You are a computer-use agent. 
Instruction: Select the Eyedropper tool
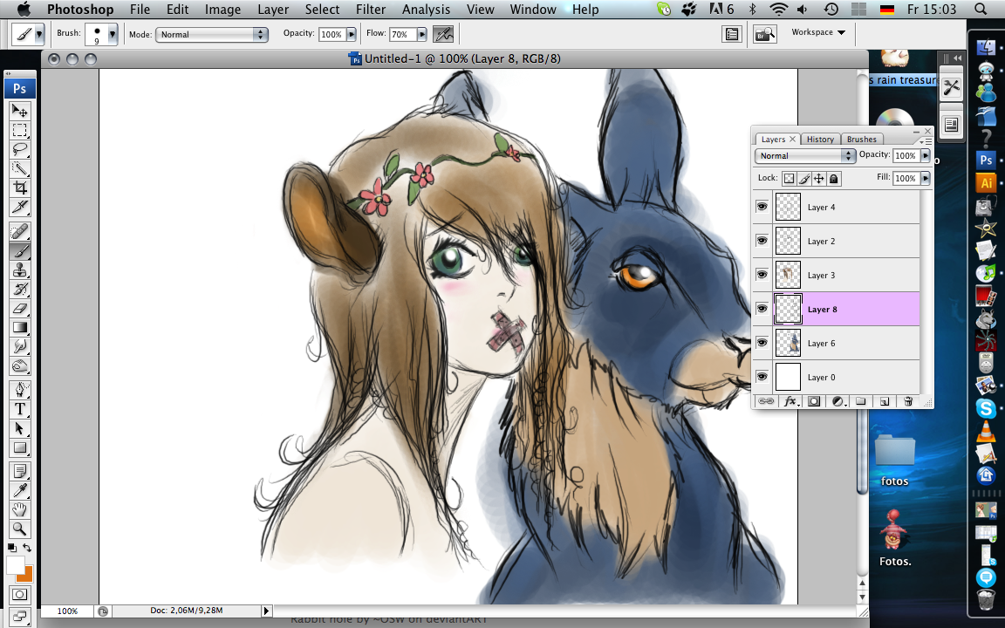click(19, 489)
